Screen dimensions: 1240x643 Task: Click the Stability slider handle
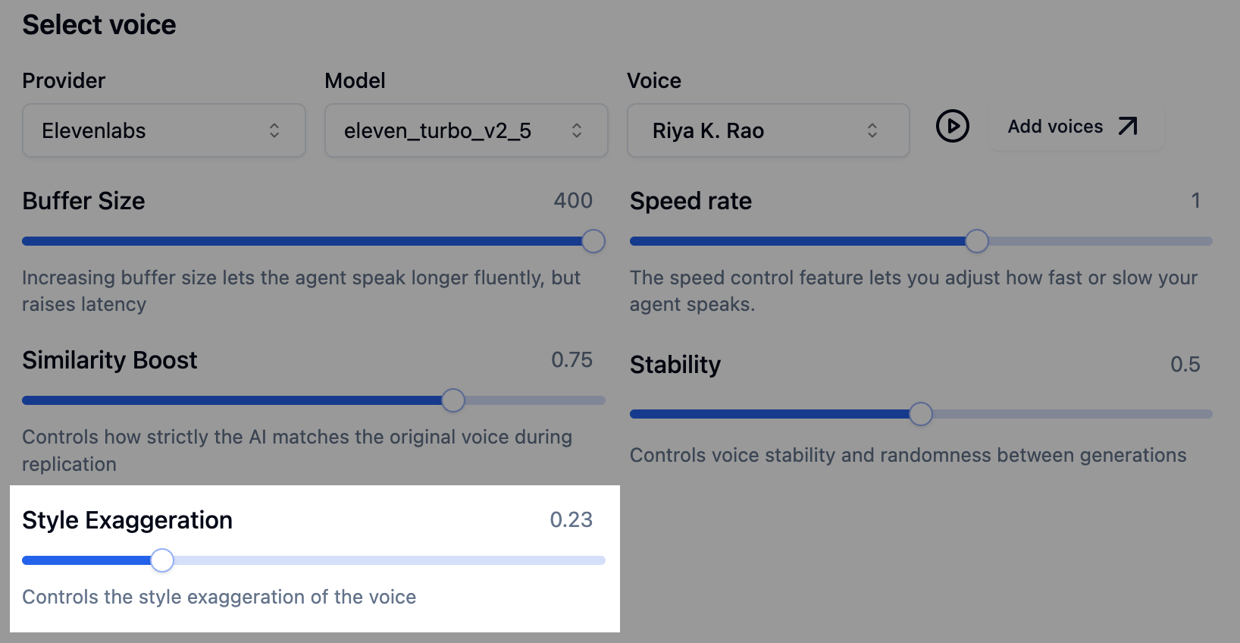pyautogui.click(x=922, y=414)
